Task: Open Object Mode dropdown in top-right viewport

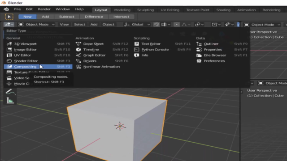Action: (x=262, y=25)
